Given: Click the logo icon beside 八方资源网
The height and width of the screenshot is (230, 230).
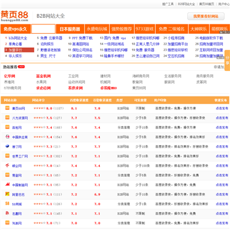Looking at the screenshot, I should click(8, 118).
